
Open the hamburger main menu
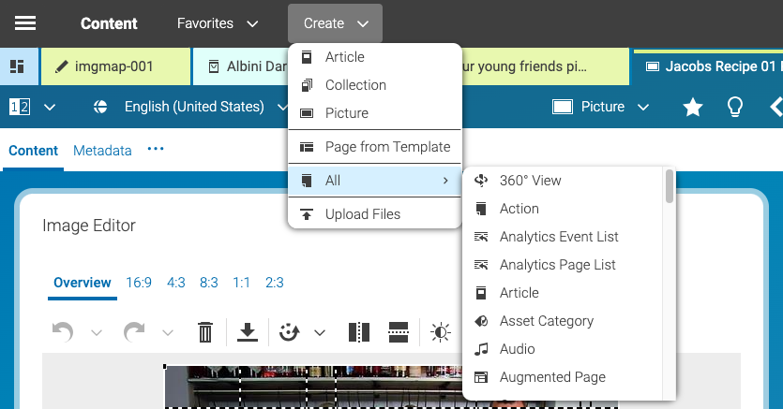[25, 23]
